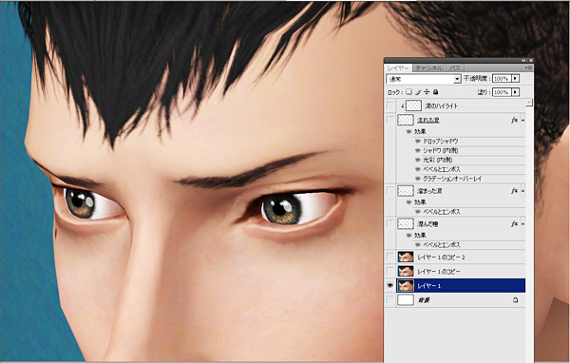Image resolution: width=570 pixels, height=363 pixels.
Task: Show the 涙のハイライト layer visibility box
Action: (390, 105)
